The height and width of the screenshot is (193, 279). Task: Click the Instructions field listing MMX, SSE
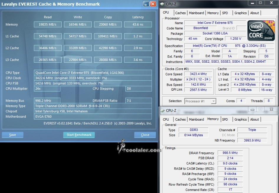pyautogui.click(x=229, y=61)
